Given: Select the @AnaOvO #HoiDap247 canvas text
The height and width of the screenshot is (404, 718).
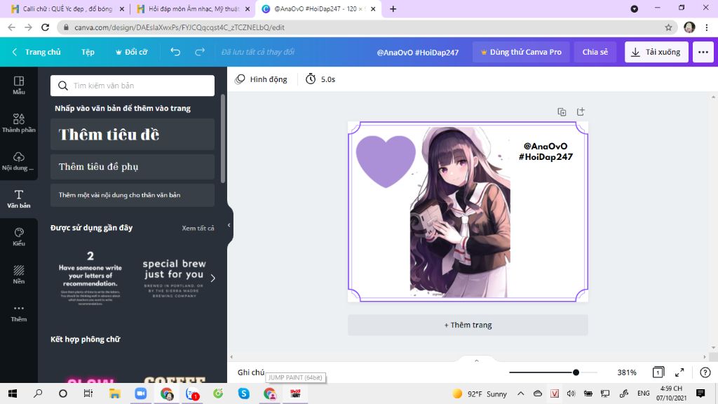Looking at the screenshot, I should tap(546, 151).
